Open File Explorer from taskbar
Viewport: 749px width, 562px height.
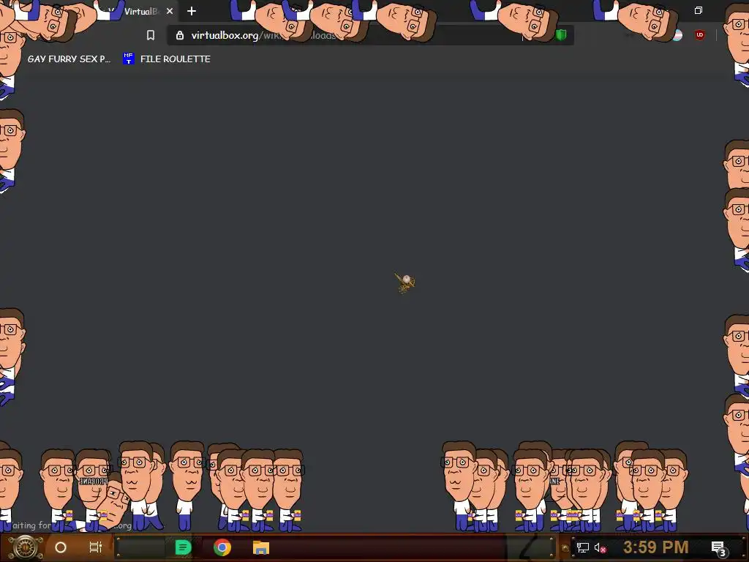[261, 547]
